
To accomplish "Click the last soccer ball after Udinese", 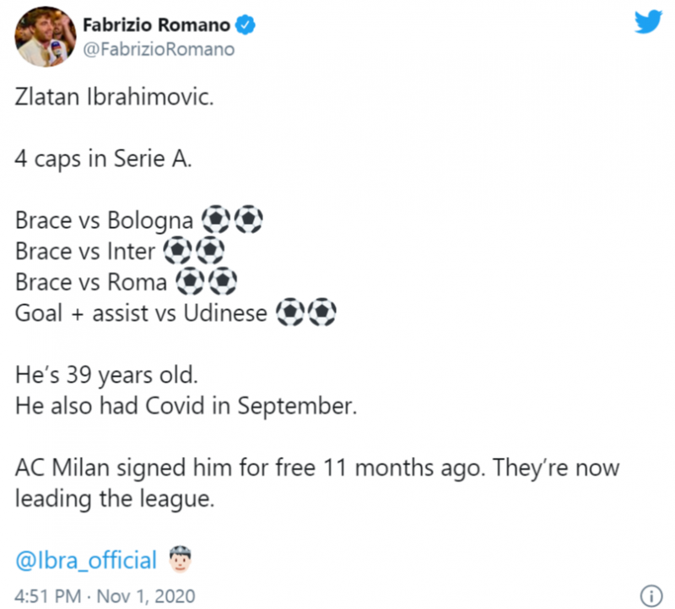I will tap(321, 313).
